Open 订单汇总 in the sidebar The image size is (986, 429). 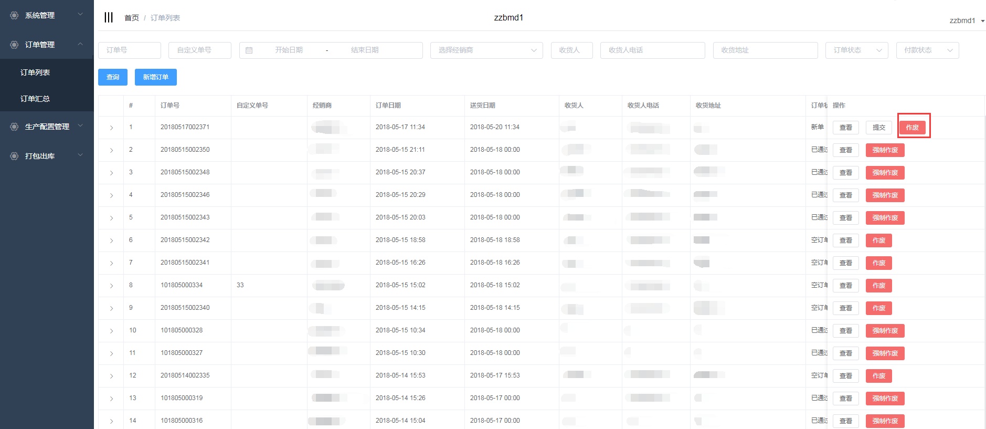(x=35, y=99)
